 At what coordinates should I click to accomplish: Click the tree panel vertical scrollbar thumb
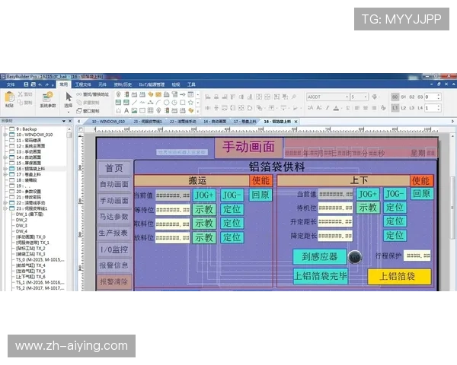coord(69,135)
